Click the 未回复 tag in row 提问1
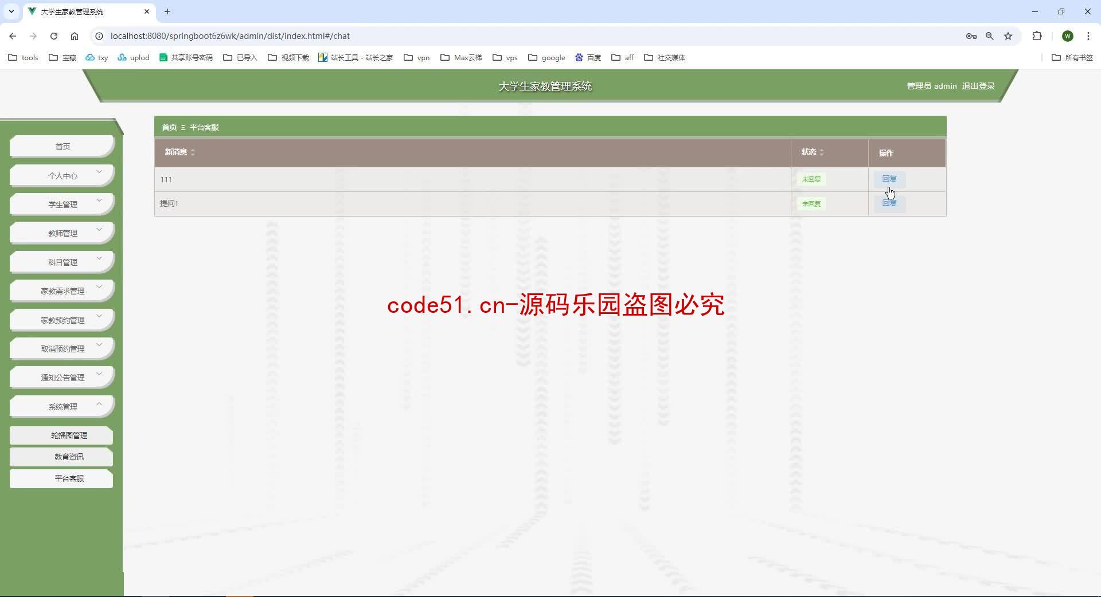The image size is (1101, 597). tap(811, 203)
